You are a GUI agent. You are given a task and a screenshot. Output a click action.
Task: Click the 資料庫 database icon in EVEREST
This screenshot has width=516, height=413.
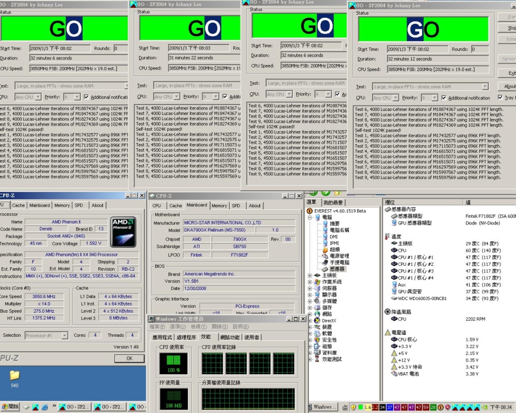click(x=317, y=352)
